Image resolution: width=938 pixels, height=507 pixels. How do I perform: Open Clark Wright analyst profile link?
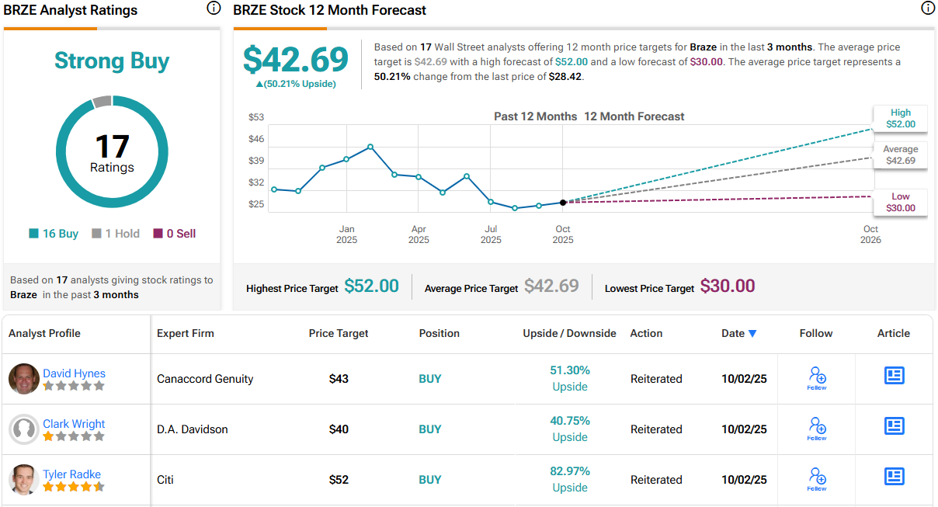[x=74, y=424]
